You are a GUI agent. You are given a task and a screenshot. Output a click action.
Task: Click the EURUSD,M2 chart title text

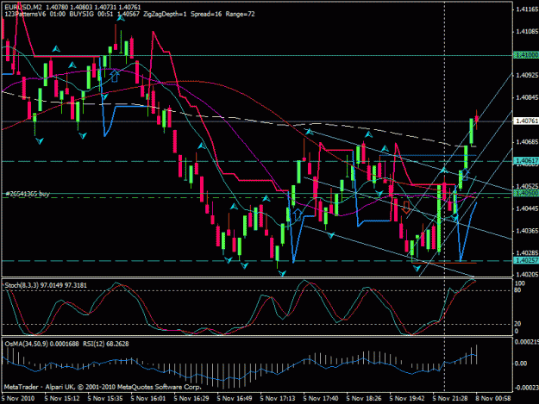click(24, 7)
